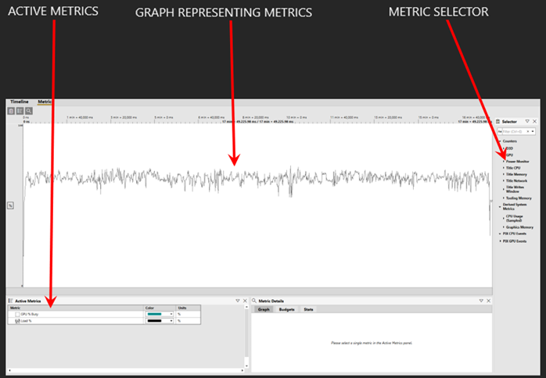Click the Active Metrics vertical scrollbar

[246, 336]
